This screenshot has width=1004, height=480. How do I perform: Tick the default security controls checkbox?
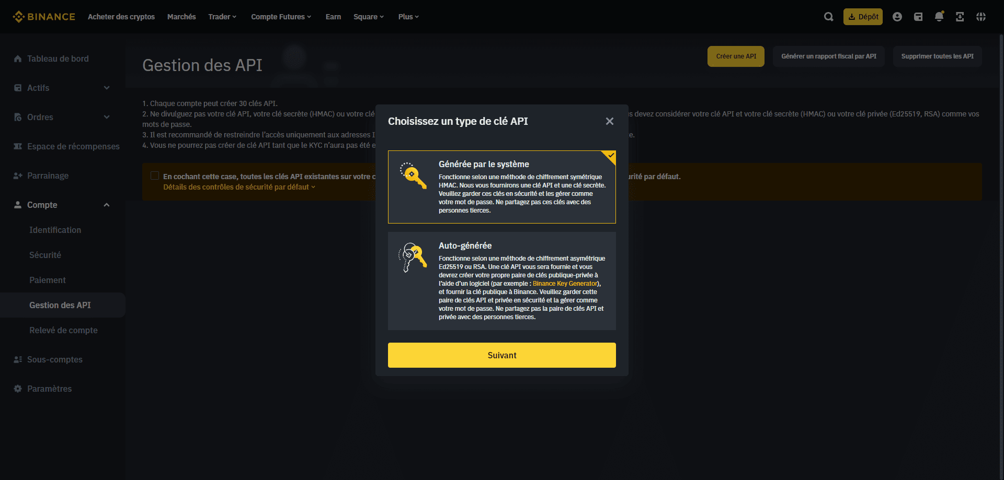click(155, 176)
